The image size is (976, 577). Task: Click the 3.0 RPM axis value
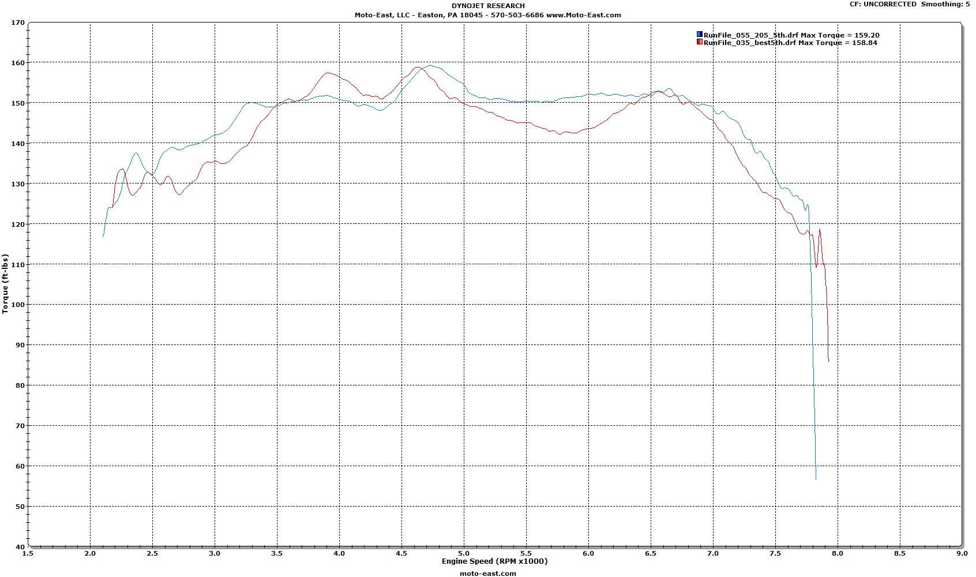coord(215,553)
